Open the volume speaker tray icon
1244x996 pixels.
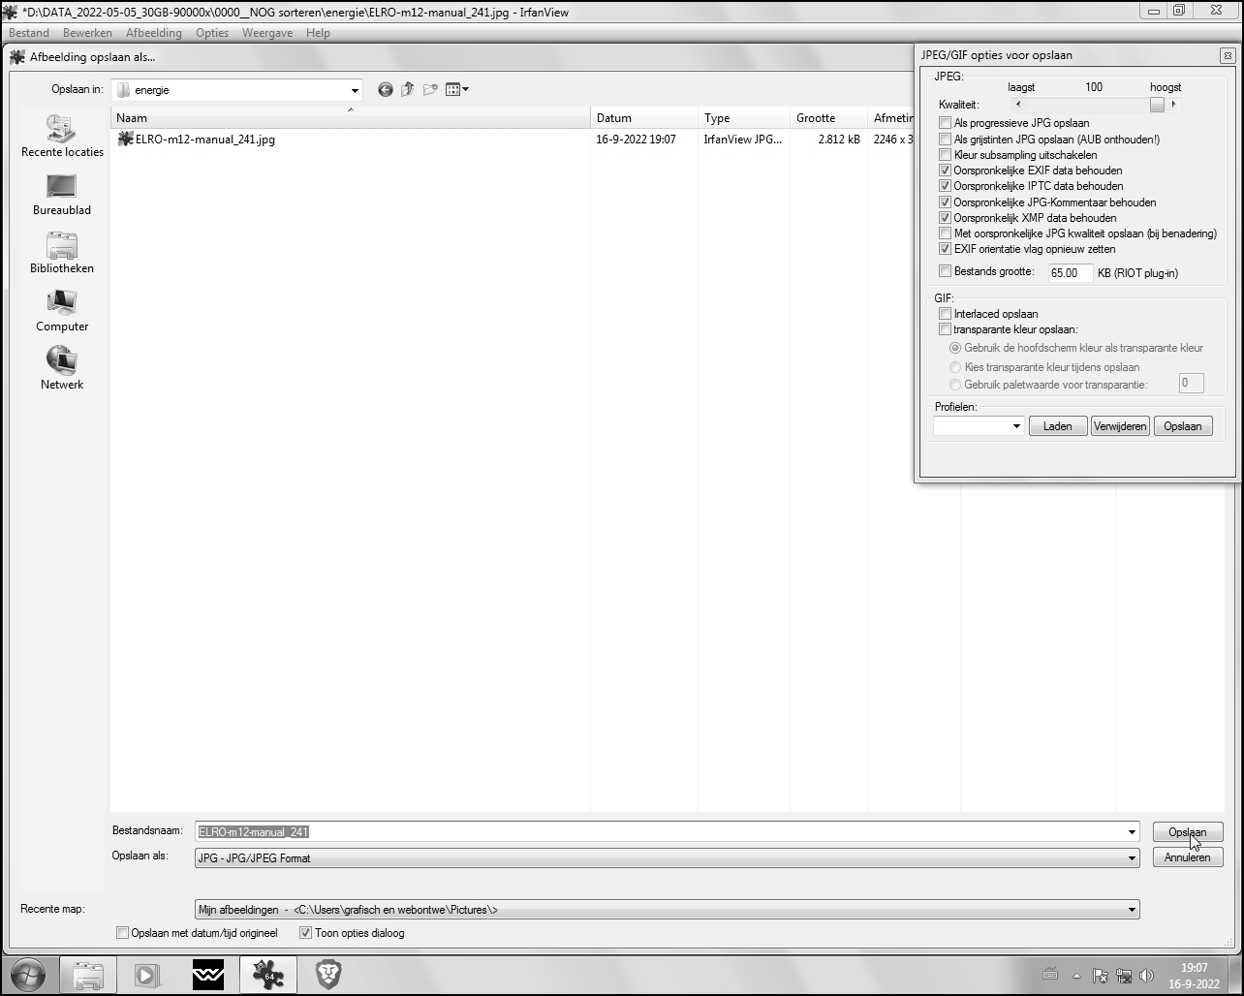1147,976
